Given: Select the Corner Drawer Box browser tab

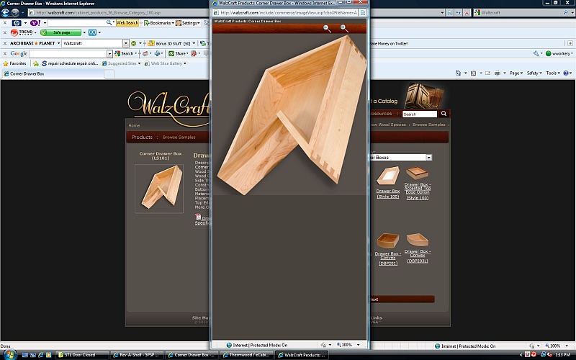Looking at the screenshot, I should pos(53,73).
